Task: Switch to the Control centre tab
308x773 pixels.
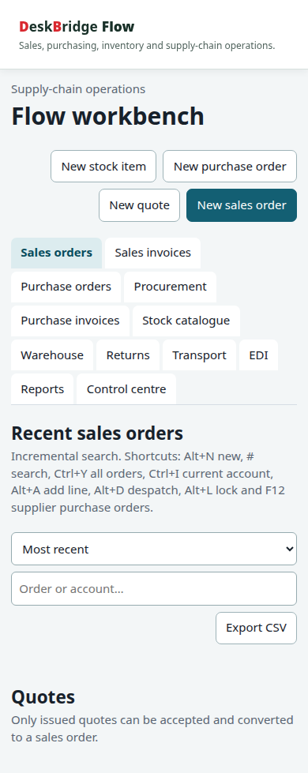Action: point(126,389)
